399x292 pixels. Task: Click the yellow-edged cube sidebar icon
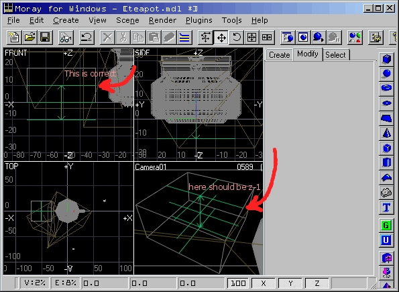point(386,148)
